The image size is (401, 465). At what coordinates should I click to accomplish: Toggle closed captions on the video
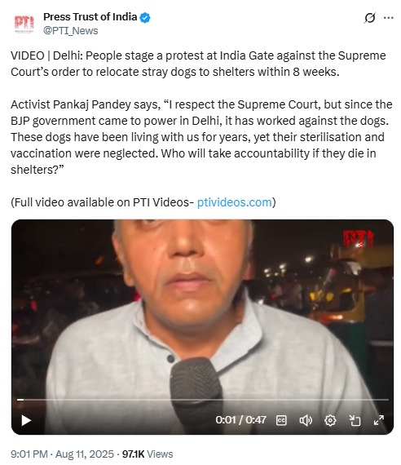coord(281,420)
